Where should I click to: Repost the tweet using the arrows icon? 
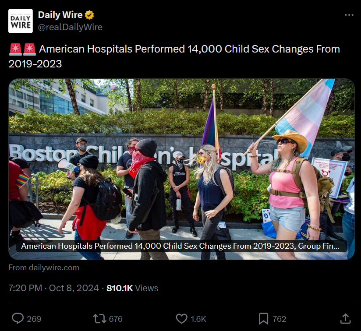click(99, 319)
